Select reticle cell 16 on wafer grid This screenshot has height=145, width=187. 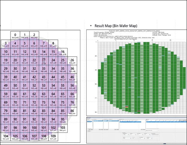pos(62,52)
